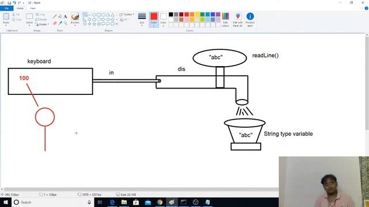Click Copy in the Clipboard group
Screen dimensions: 369x207
pyautogui.click(x=17, y=20)
